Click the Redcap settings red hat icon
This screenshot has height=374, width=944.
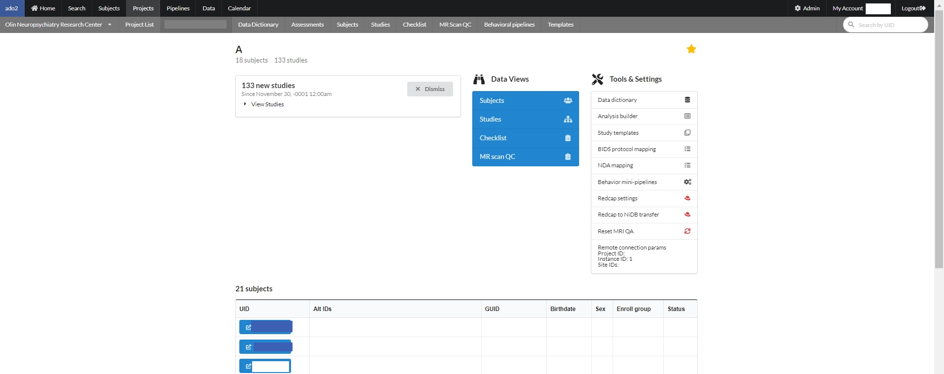[687, 198]
